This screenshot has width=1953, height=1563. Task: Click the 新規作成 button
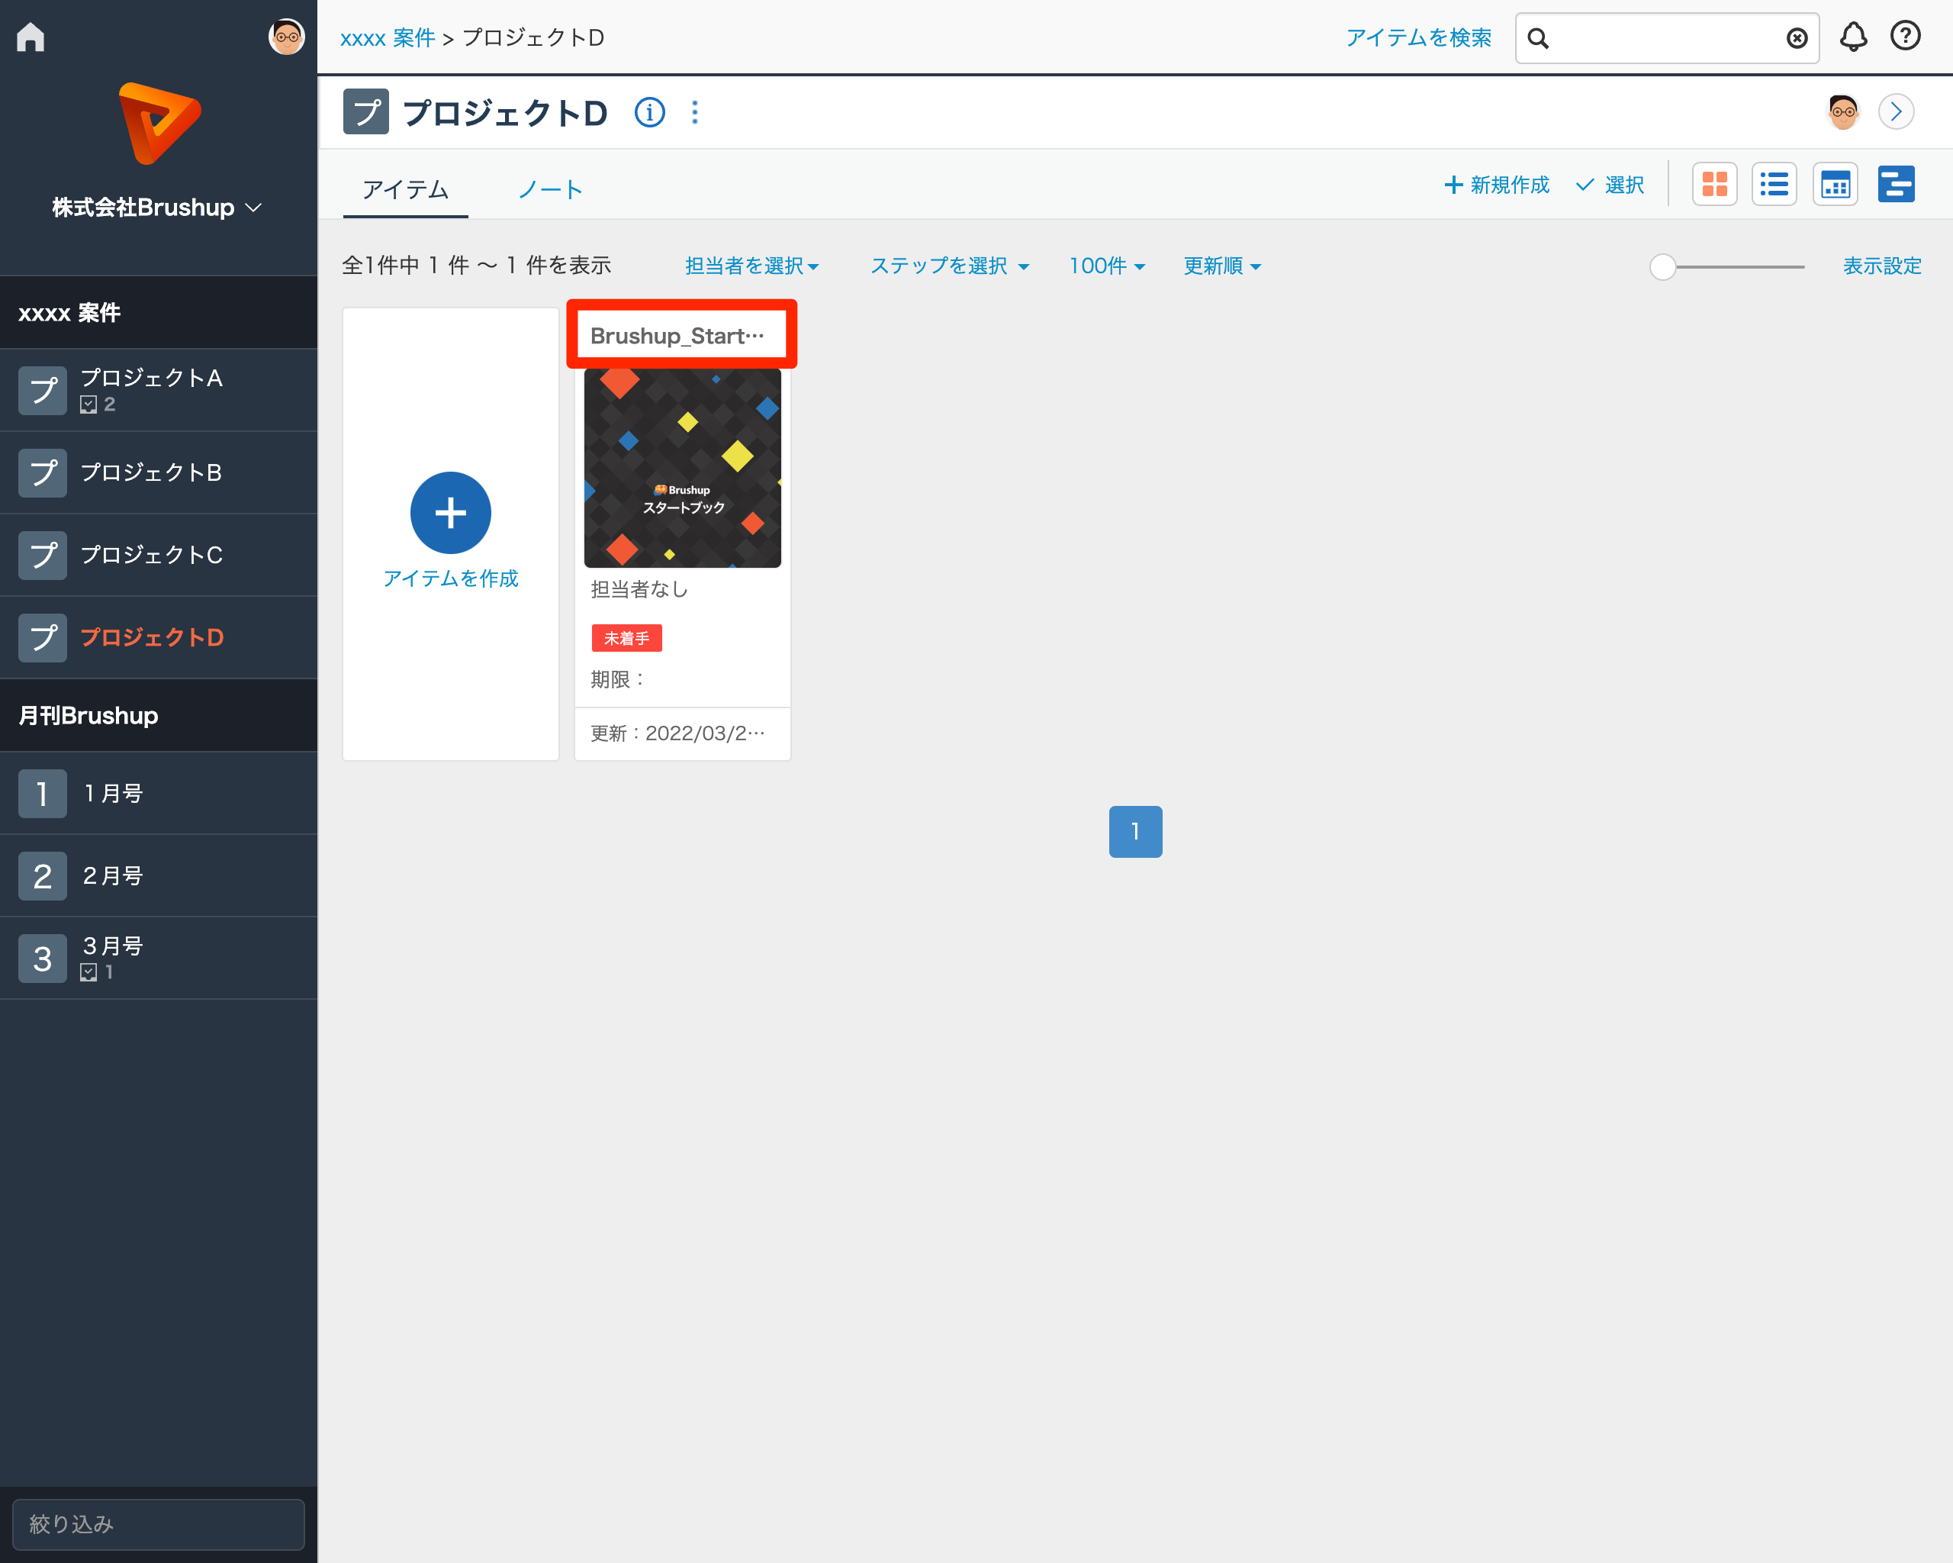click(1497, 185)
